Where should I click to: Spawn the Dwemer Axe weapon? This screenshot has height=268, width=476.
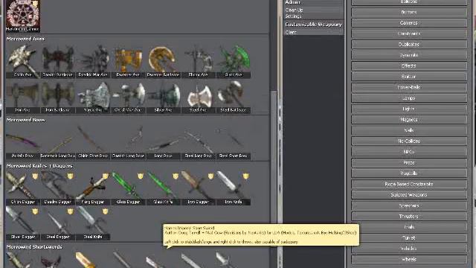tap(128, 61)
